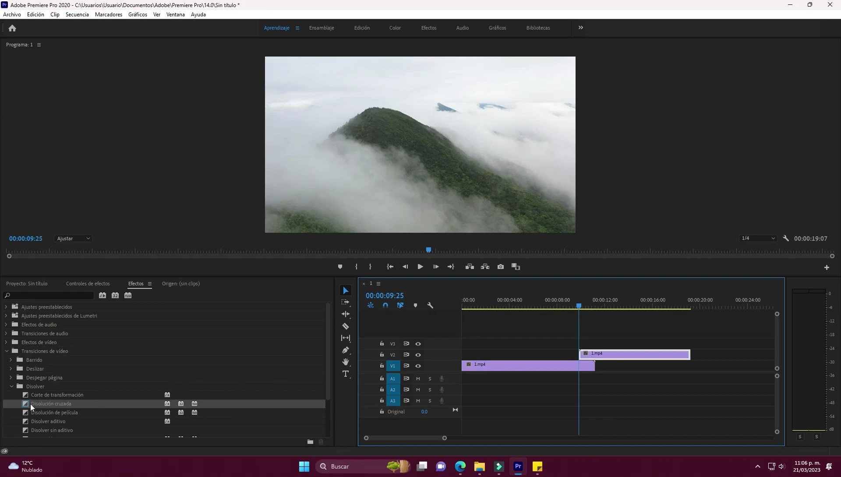This screenshot has height=477, width=841.
Task: Hide track V2 output eye
Action: [x=418, y=355]
